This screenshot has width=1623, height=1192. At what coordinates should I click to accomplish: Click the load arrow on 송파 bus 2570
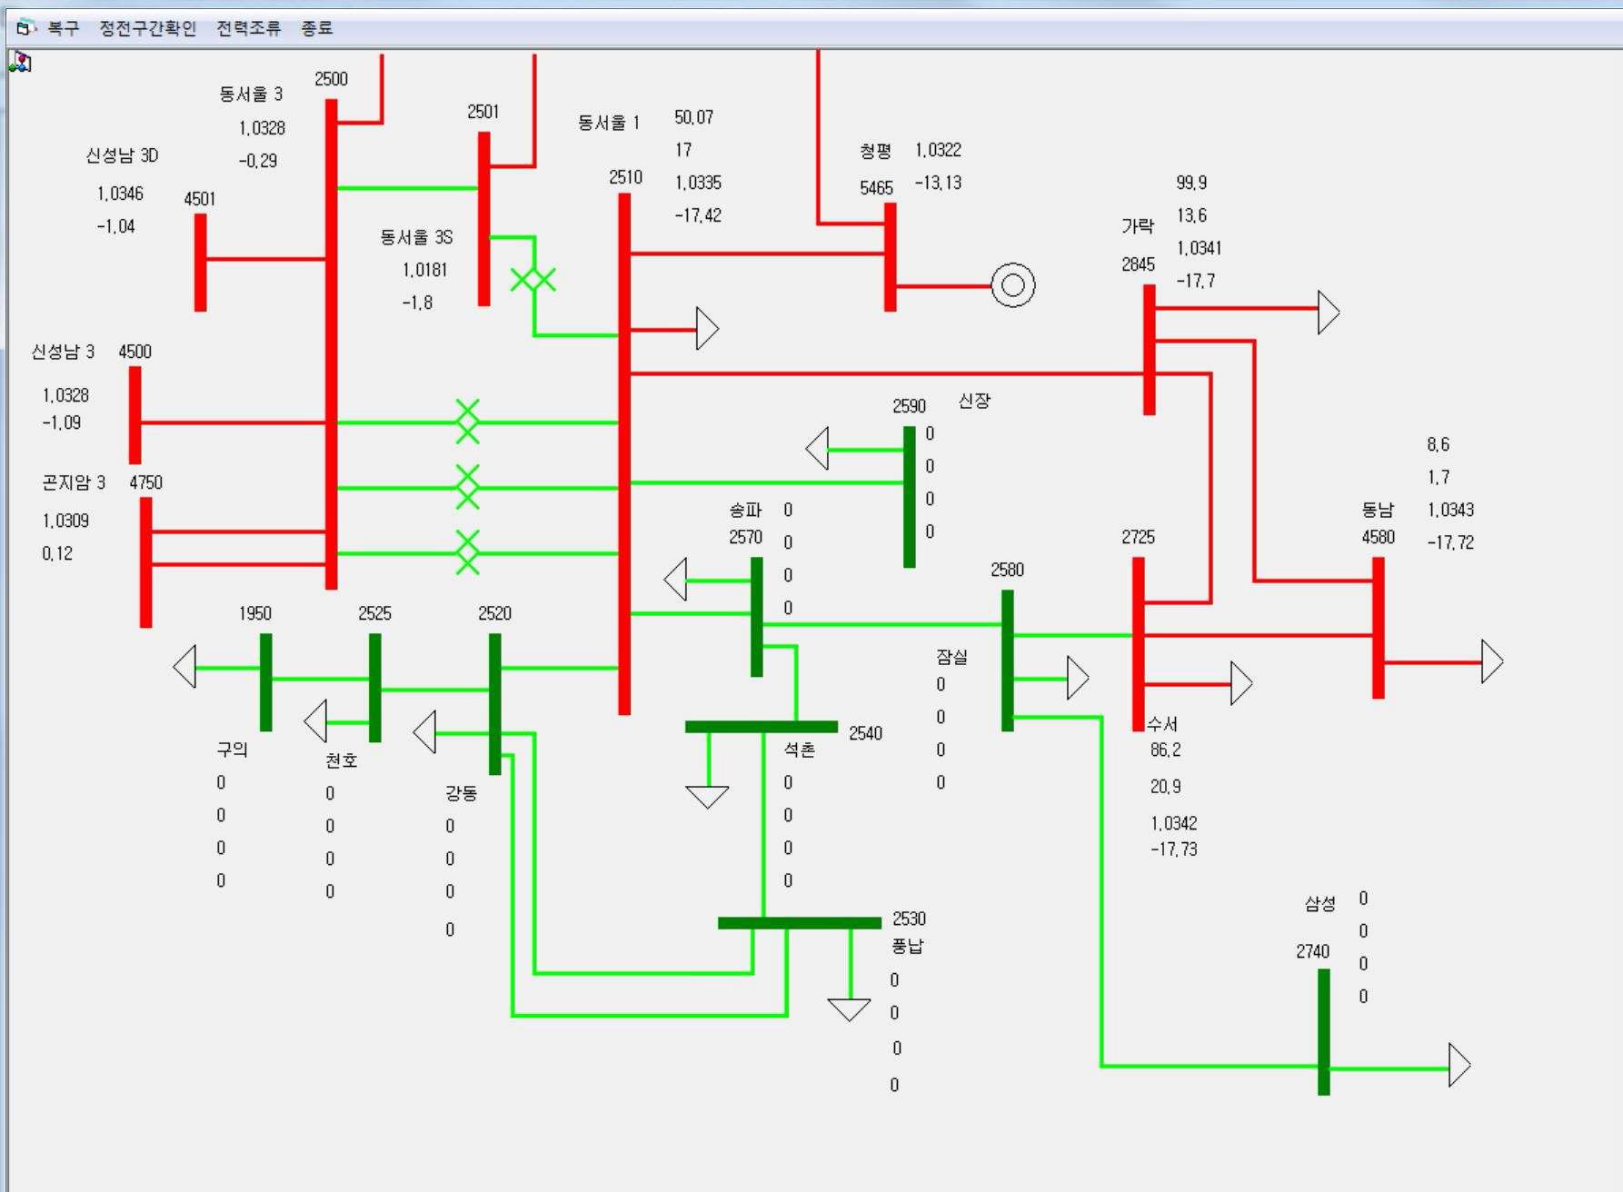pos(675,580)
